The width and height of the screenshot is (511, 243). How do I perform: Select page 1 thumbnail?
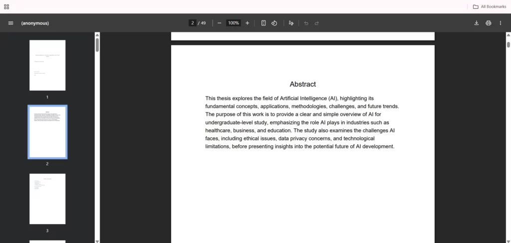(x=47, y=65)
